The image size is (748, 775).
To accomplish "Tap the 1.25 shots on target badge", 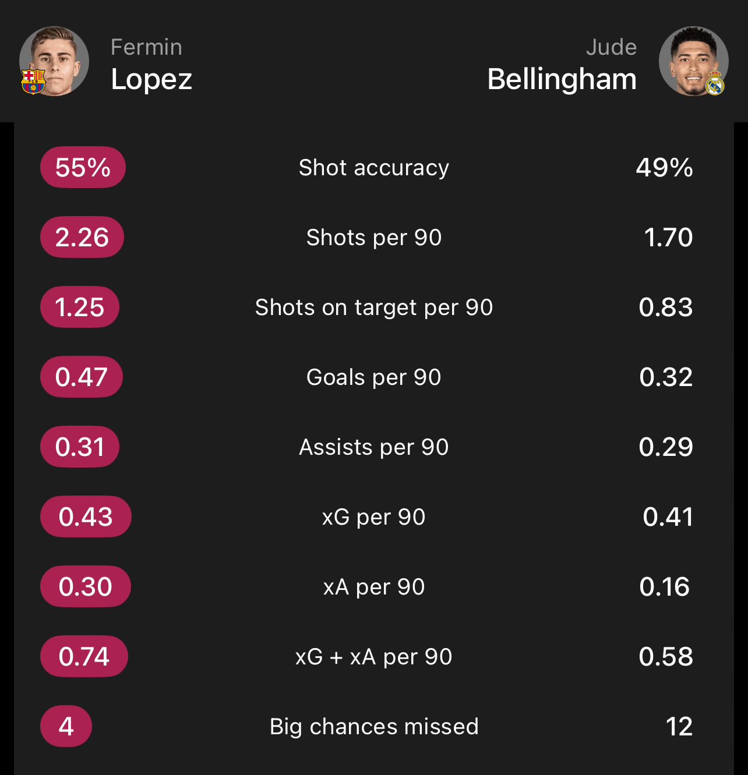I will point(80,307).
